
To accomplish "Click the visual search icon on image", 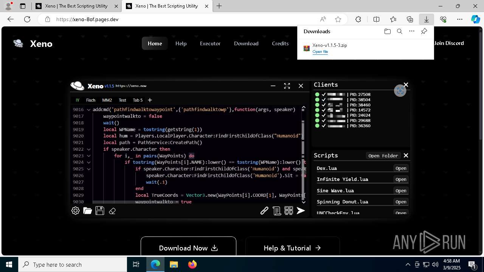I will pyautogui.click(x=400, y=91).
